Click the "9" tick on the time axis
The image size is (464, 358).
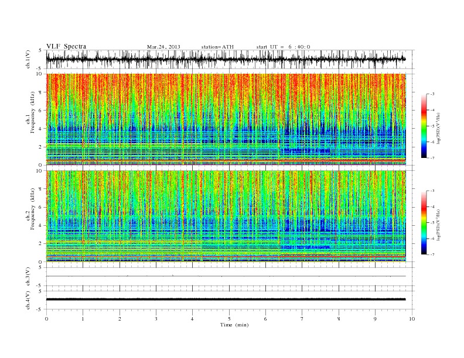[375, 319]
